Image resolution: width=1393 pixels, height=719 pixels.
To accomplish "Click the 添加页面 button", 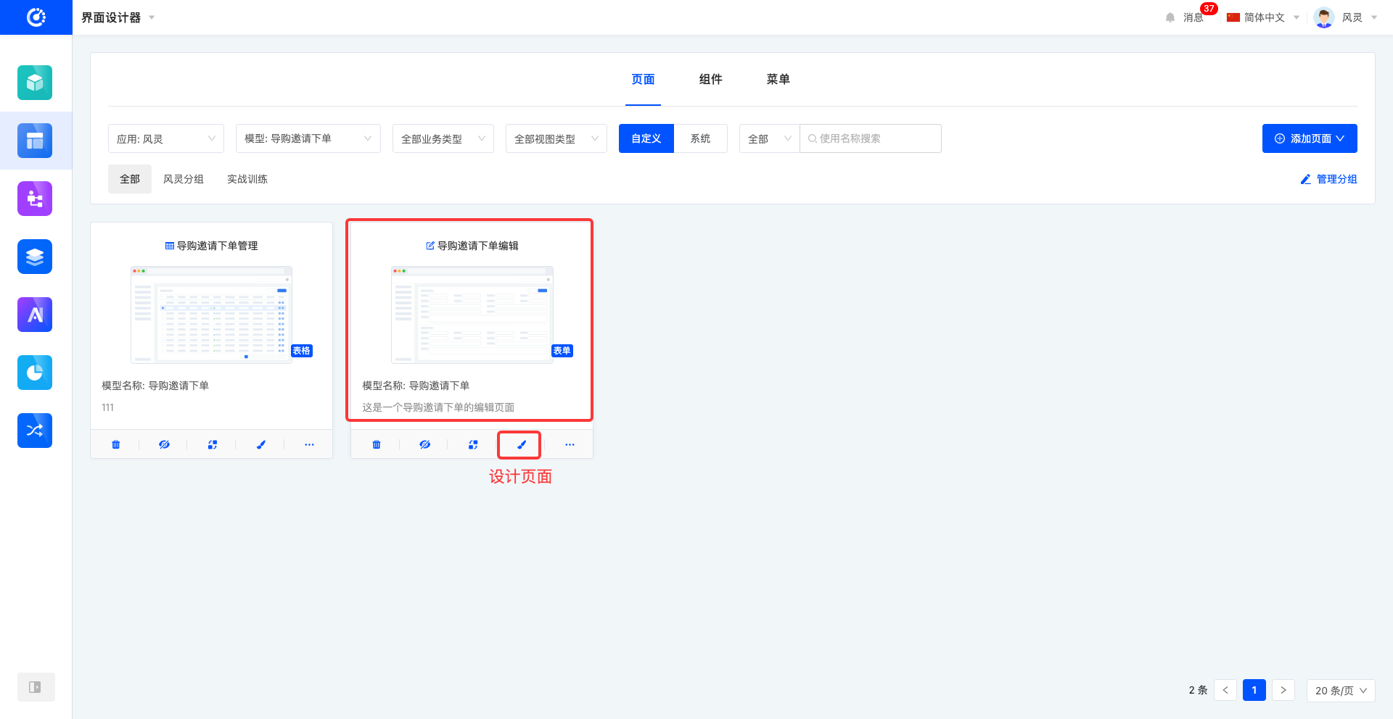I will [1310, 138].
